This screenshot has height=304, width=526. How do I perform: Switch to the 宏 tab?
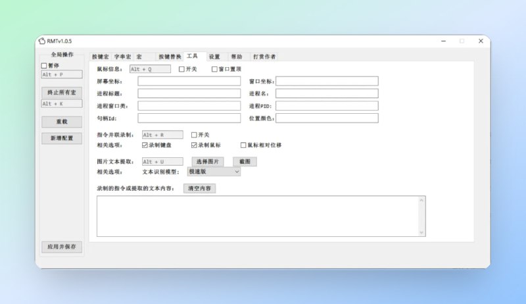[x=145, y=57]
